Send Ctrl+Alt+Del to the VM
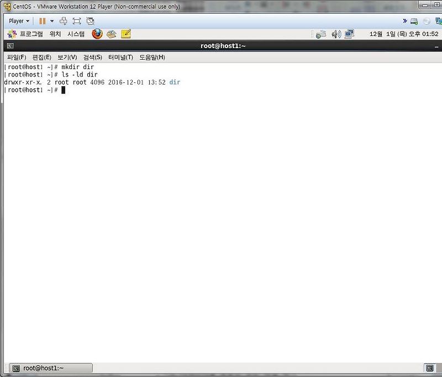The width and height of the screenshot is (442, 377). pos(64,21)
